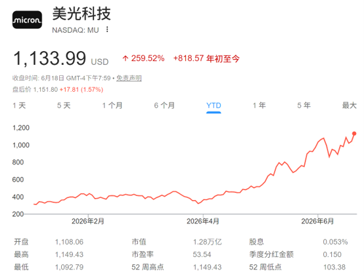Show the 5 年 chart range

pyautogui.click(x=304, y=106)
